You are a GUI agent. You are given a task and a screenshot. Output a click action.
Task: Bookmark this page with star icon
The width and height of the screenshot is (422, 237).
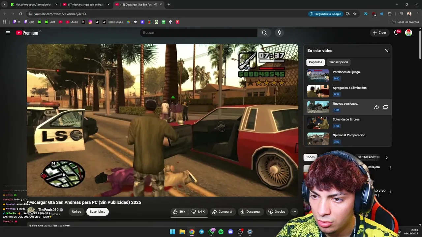[x=355, y=14]
